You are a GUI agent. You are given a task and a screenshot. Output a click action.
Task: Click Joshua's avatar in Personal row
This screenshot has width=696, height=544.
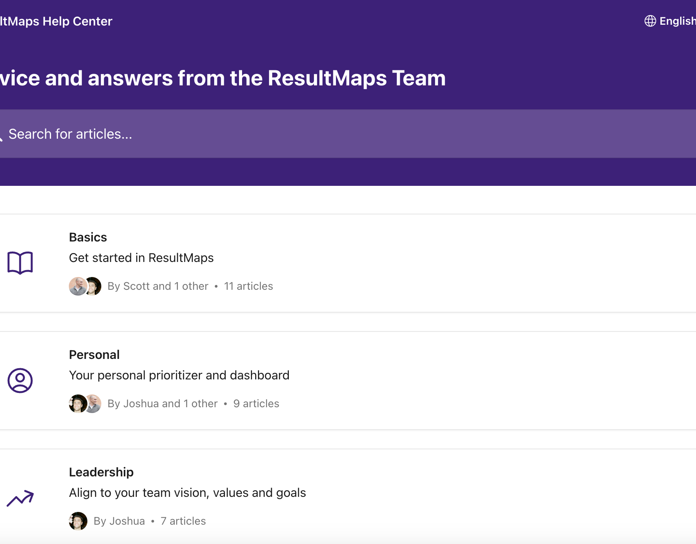[78, 404]
